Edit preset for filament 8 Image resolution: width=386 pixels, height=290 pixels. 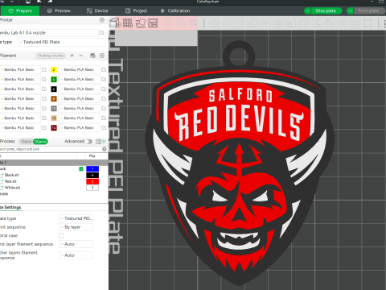[104, 98]
